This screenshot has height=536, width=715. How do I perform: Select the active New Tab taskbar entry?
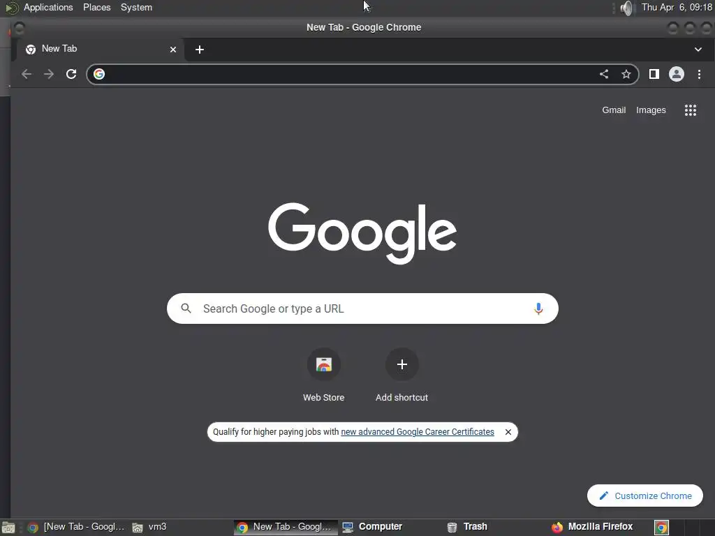click(x=286, y=527)
